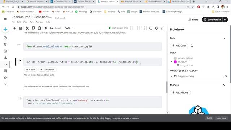Collapse the Notebook side panel arrow

[167, 113]
